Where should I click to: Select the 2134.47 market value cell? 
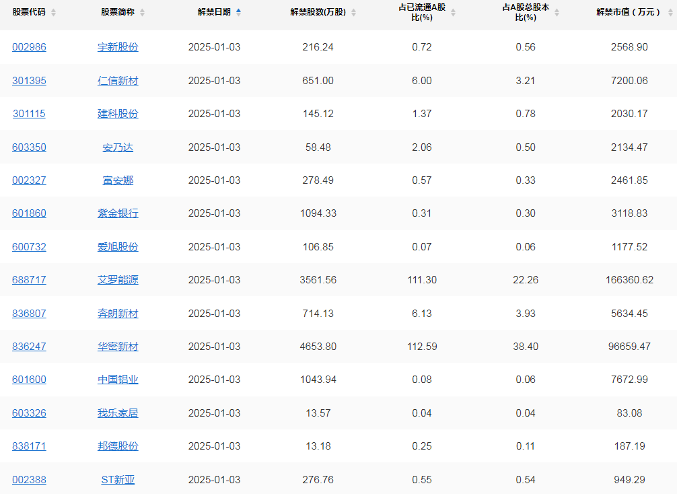coord(629,147)
